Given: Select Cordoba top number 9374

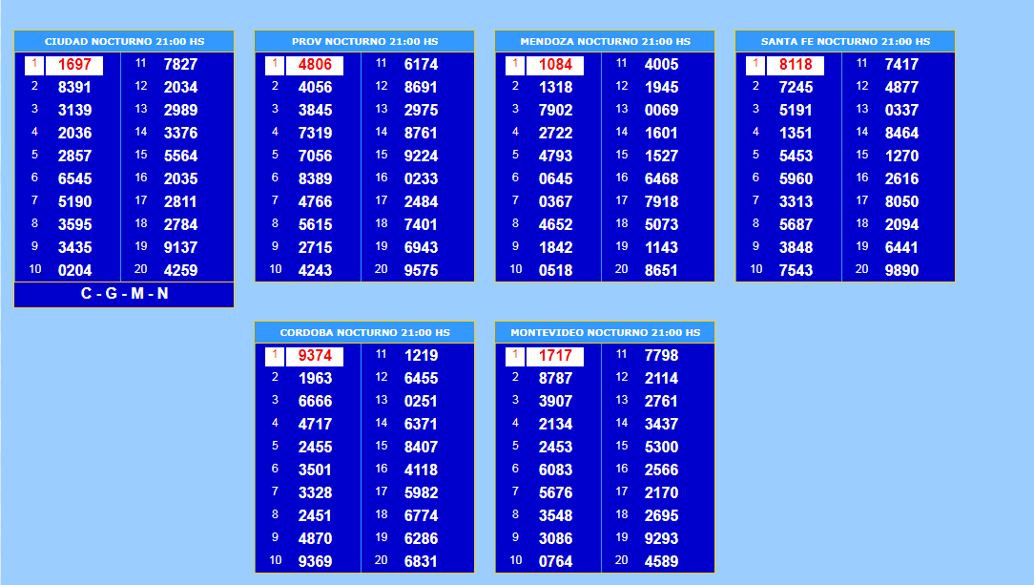Looking at the screenshot, I should coord(315,356).
